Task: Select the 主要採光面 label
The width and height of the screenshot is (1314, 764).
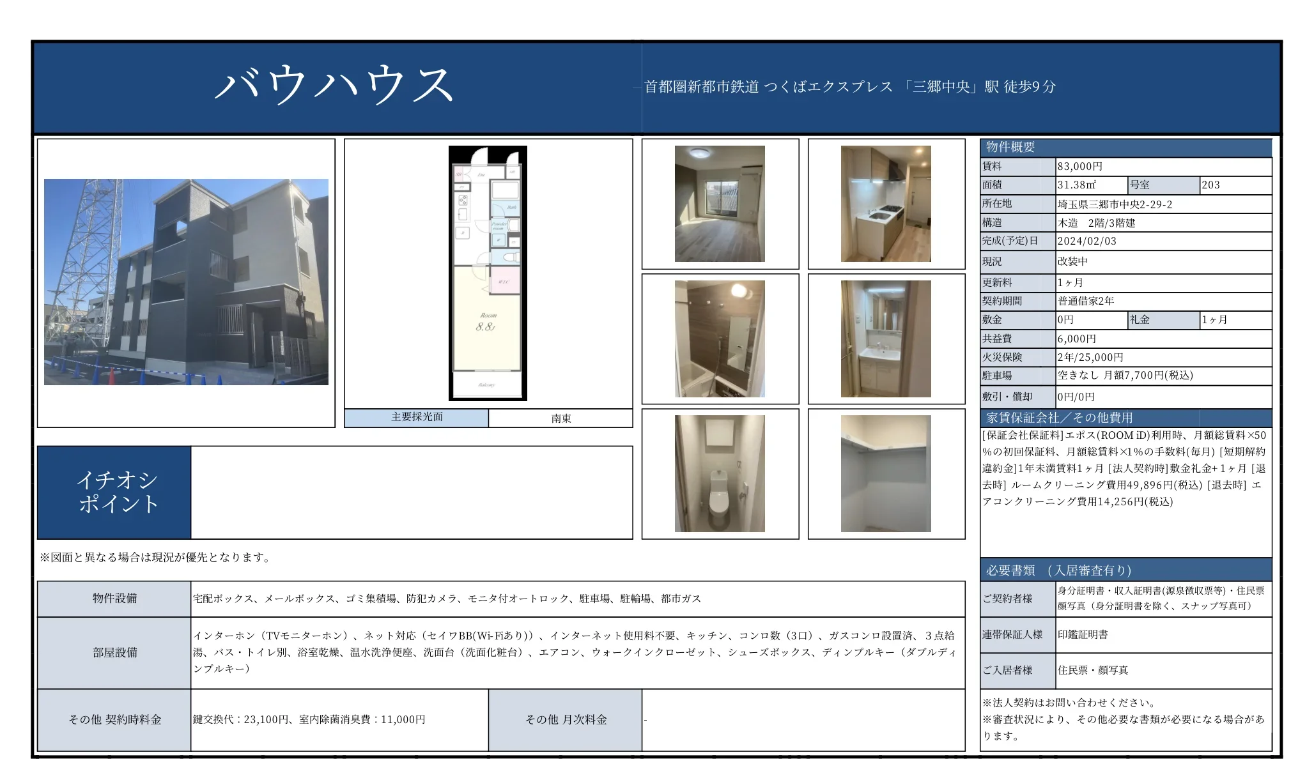Action: point(416,418)
